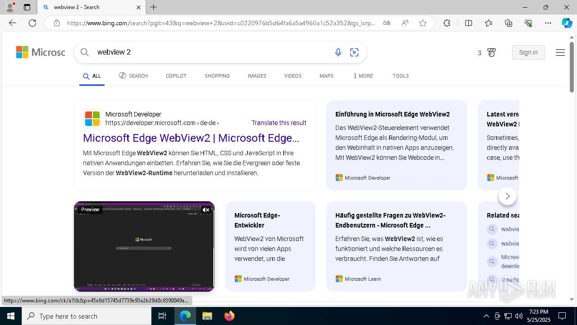This screenshot has width=577, height=325.
Task: Play the Preview video thumbnail
Action: pyautogui.click(x=144, y=246)
